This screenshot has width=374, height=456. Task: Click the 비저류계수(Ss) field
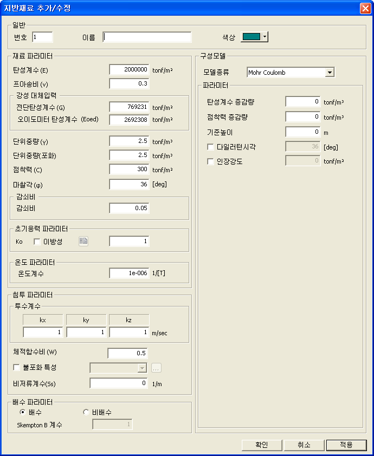[x=119, y=383]
